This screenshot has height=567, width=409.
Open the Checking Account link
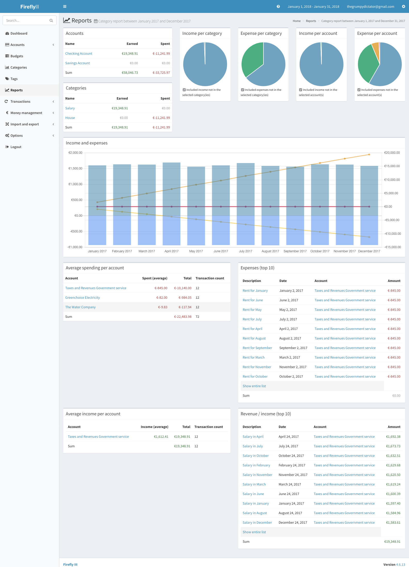[x=78, y=53]
